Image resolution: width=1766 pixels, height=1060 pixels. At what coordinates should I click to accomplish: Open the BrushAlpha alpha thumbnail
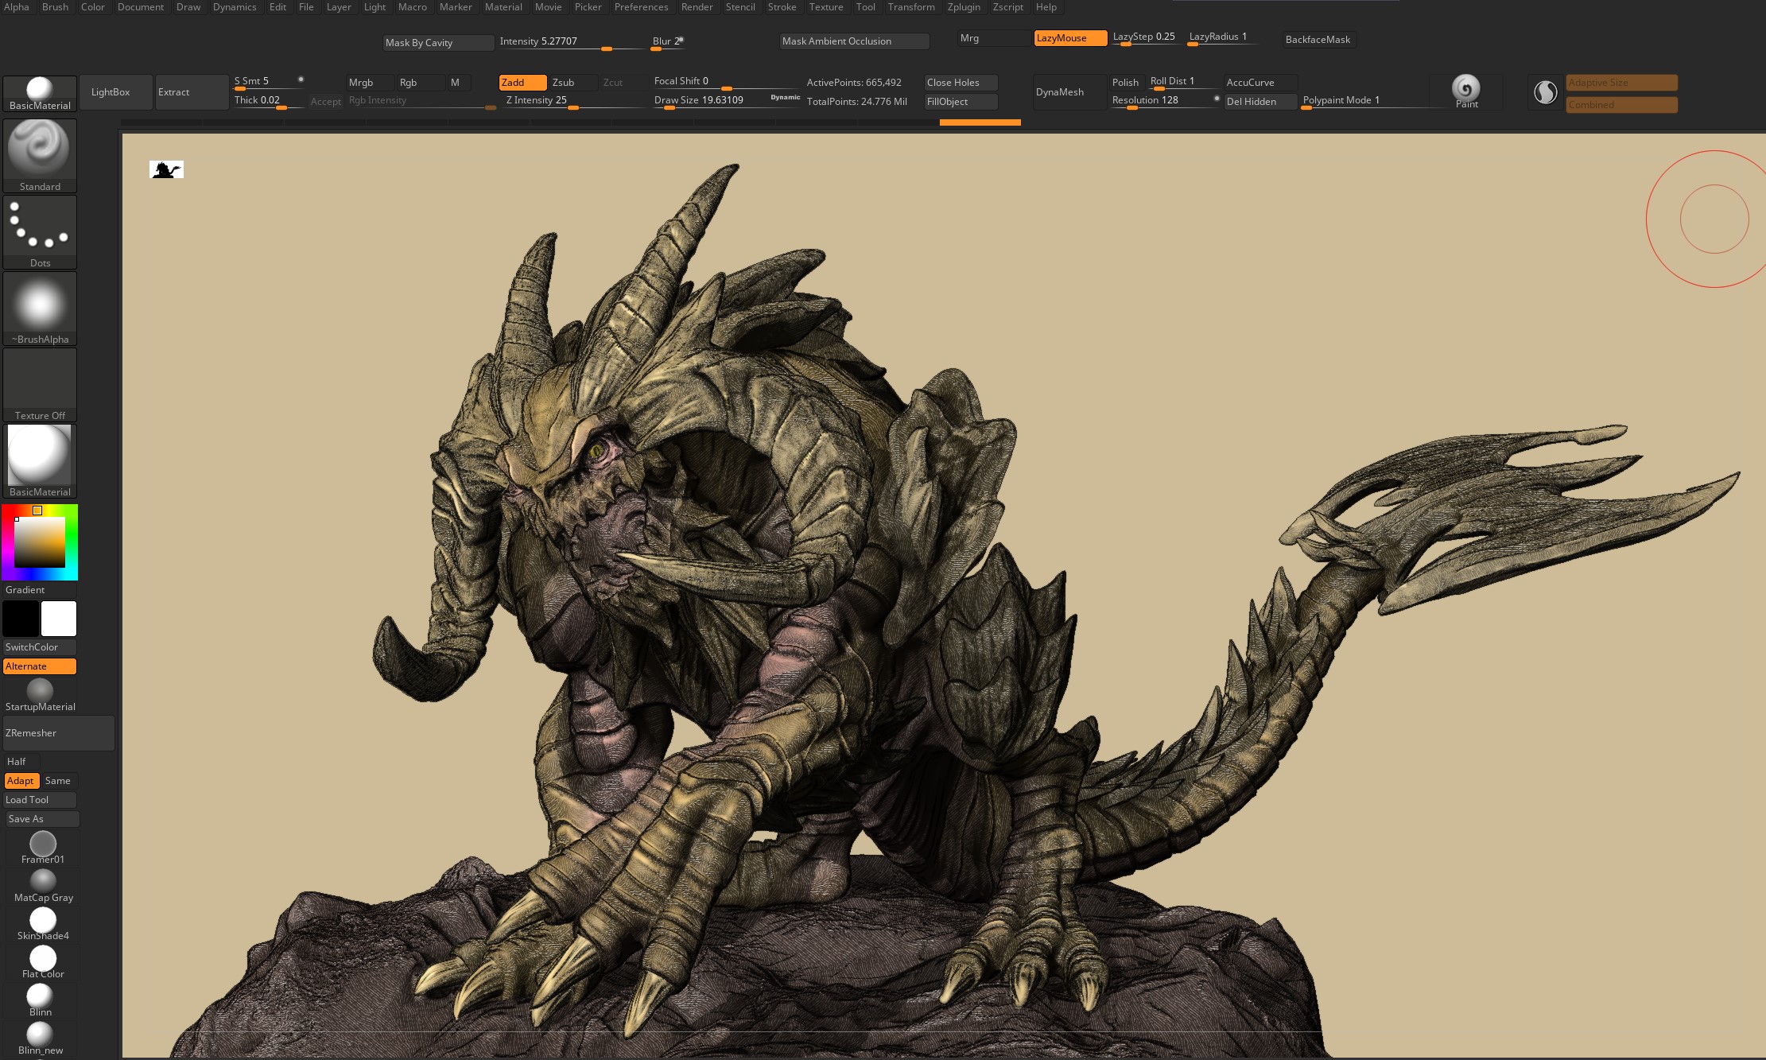pos(40,308)
